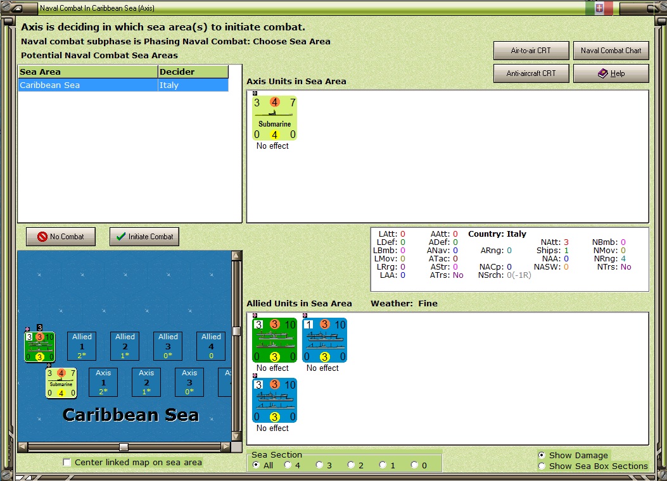
Task: Click the Submarine counter on the map
Action: click(61, 383)
